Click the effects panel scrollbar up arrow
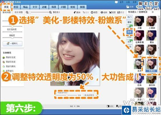 tap(159, 16)
